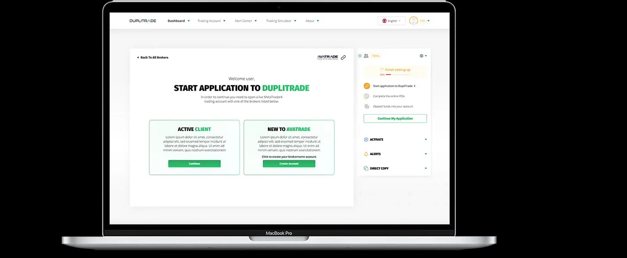
Task: Click Deposit funds into your account step
Action: (393, 106)
